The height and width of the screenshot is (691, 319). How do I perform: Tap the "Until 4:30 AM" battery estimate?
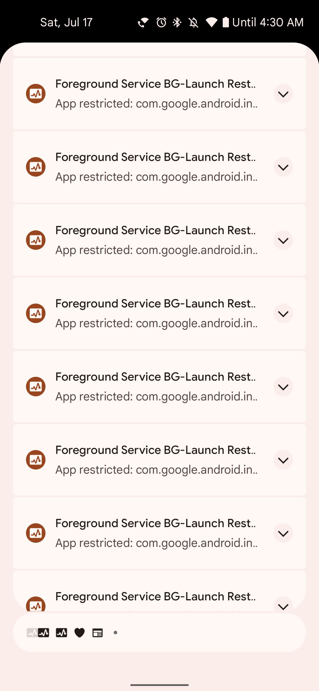(x=268, y=22)
